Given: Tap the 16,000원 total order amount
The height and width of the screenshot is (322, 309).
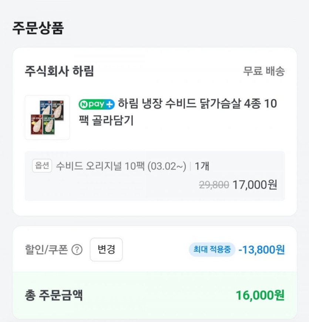Looking at the screenshot, I should click(x=260, y=295).
